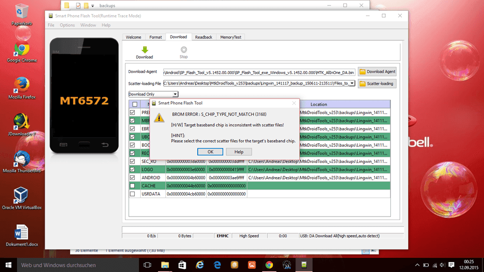The width and height of the screenshot is (484, 272).
Task: Open Action Center notifications icon
Action: pyautogui.click(x=451, y=265)
